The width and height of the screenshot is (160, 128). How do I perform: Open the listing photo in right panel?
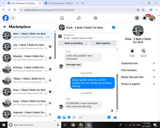[138, 30]
